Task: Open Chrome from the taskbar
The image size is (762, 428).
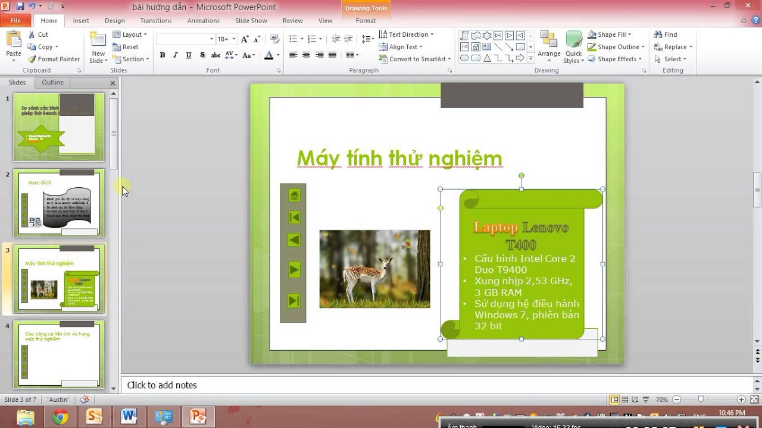Action: 60,417
